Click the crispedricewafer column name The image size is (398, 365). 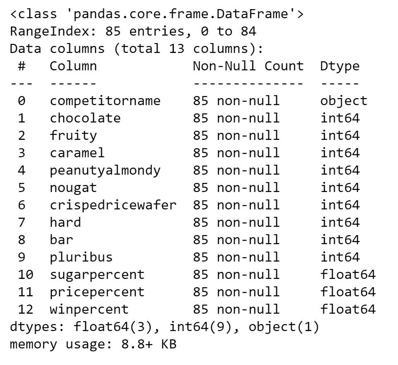[113, 205]
